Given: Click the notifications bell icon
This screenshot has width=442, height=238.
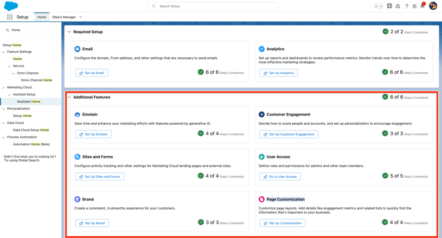Looking at the screenshot, I should click(x=422, y=6).
